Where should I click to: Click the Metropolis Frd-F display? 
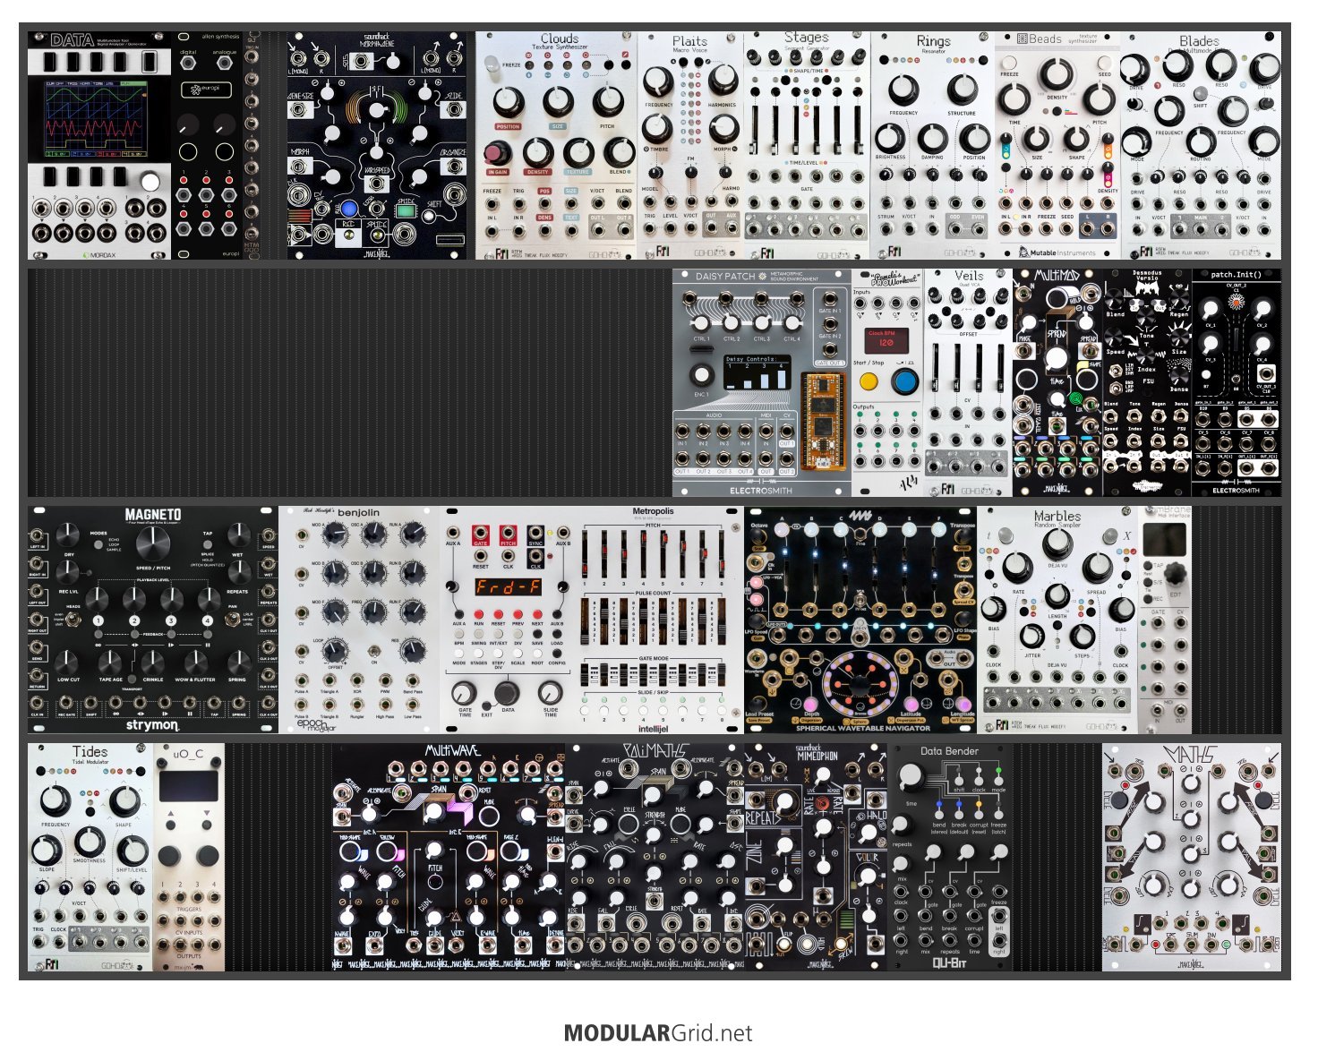[507, 586]
